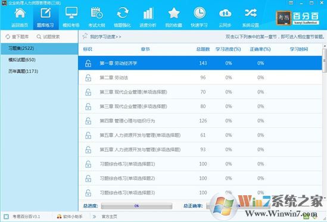Open the 我的学习进度>> link
327x222 pixels.
105,37
